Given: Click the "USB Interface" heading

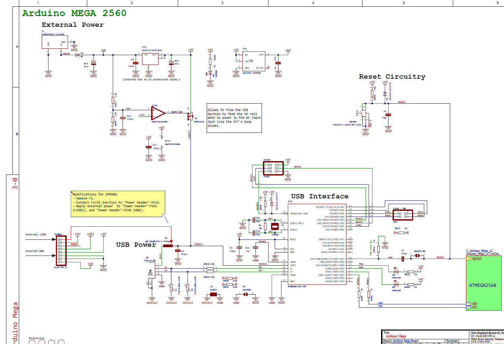Looking at the screenshot, I should click(x=320, y=196).
